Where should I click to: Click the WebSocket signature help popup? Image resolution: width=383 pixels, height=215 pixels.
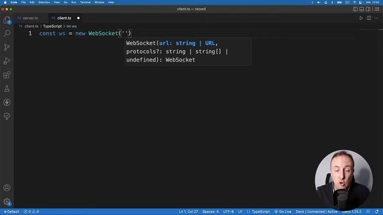188,51
